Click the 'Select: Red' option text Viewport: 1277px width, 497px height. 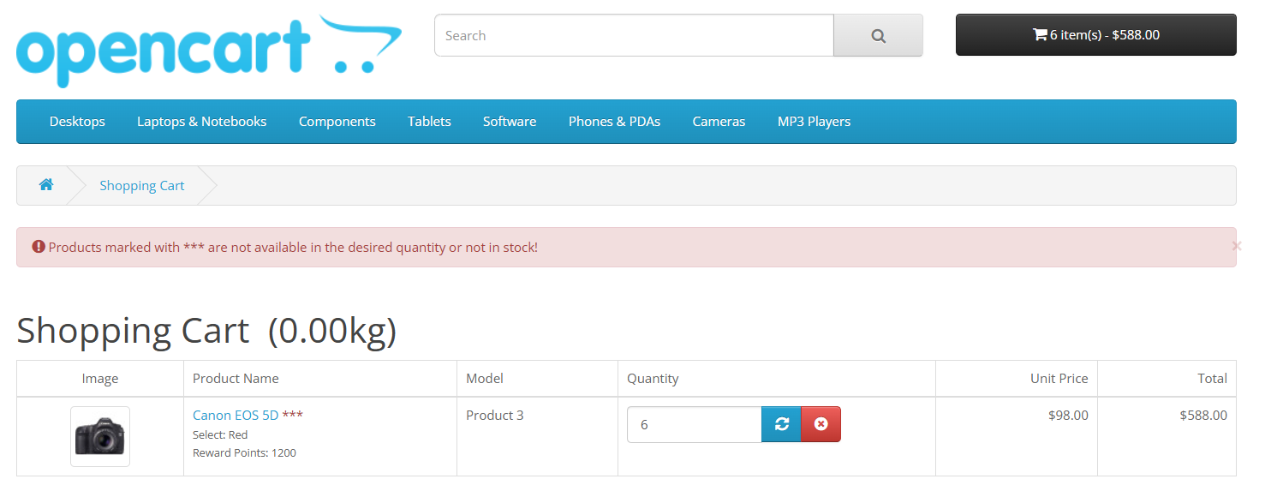[220, 434]
